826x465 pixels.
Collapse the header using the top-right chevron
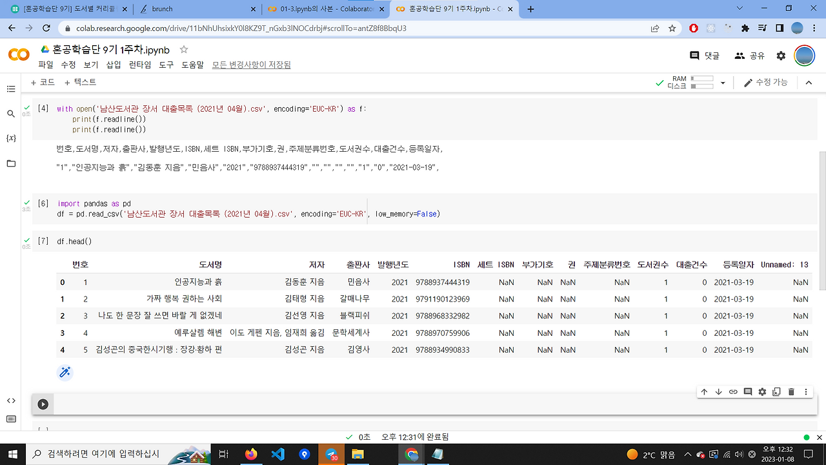(x=809, y=83)
